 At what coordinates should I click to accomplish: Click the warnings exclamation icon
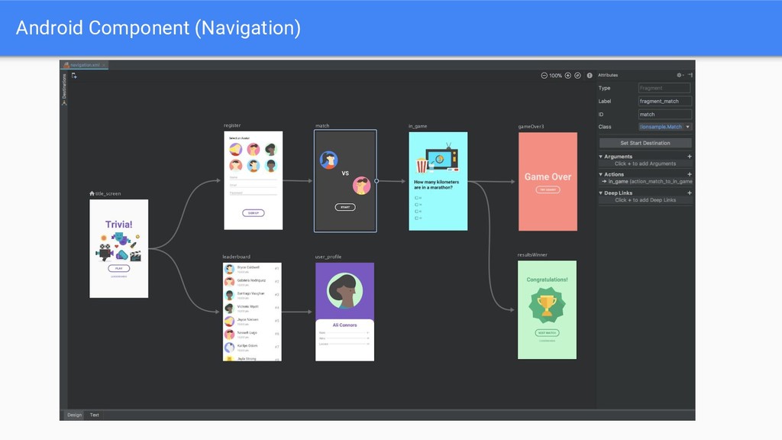[x=590, y=76]
